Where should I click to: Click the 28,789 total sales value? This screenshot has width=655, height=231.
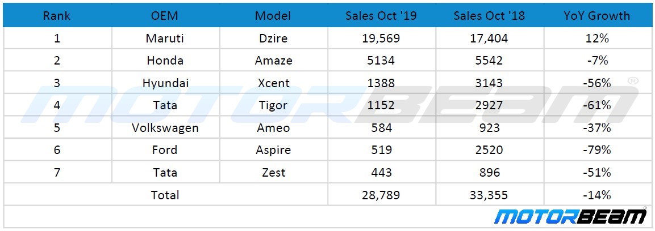[x=381, y=195]
